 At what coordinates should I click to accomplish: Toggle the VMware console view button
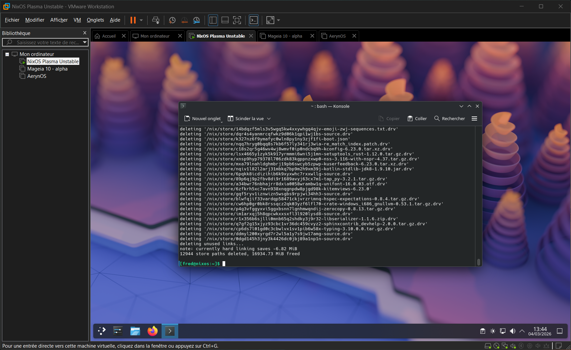point(254,20)
